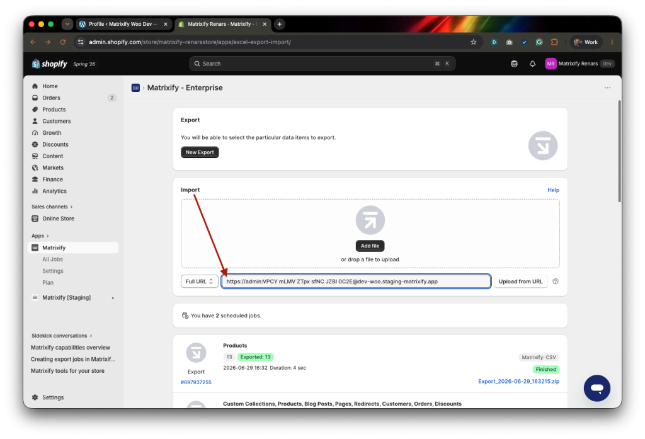Click the page vertical scrollbar
Screen dimensions: 645x439
[619, 151]
